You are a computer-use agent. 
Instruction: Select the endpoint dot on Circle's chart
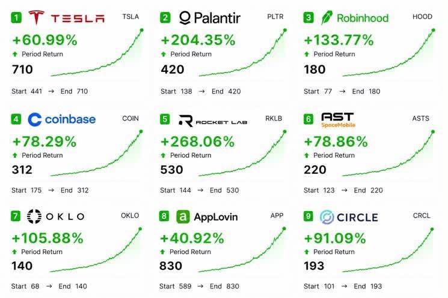[x=432, y=229]
